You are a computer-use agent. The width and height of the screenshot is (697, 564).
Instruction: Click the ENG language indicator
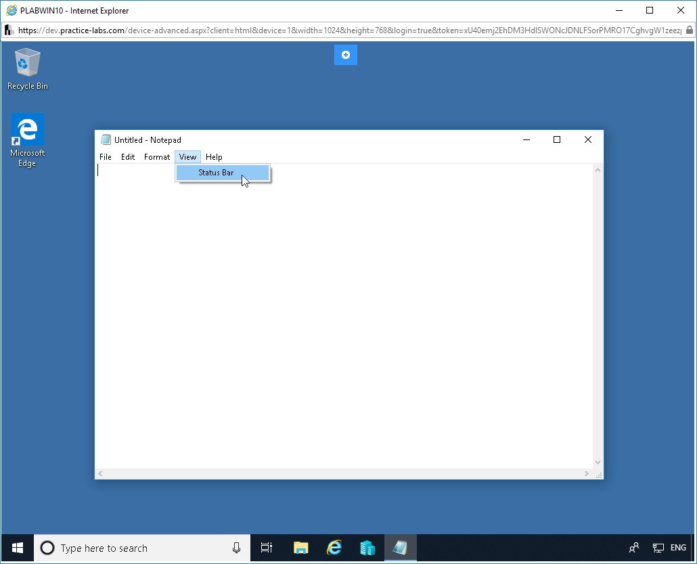coord(678,548)
